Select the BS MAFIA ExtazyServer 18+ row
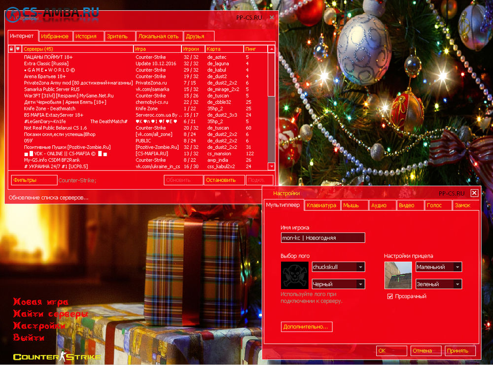 pos(138,115)
